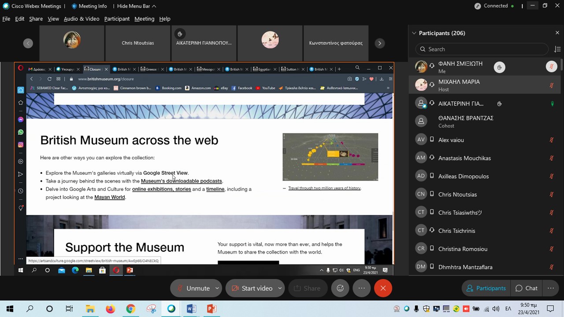Viewport: 564px width, 317px height.
Task: Open the notification center icon
Action: pos(550,309)
